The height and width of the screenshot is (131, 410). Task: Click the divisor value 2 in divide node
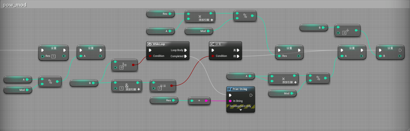[x=344, y=33]
